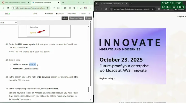Click the October 23, 2025 heading

point(121,60)
